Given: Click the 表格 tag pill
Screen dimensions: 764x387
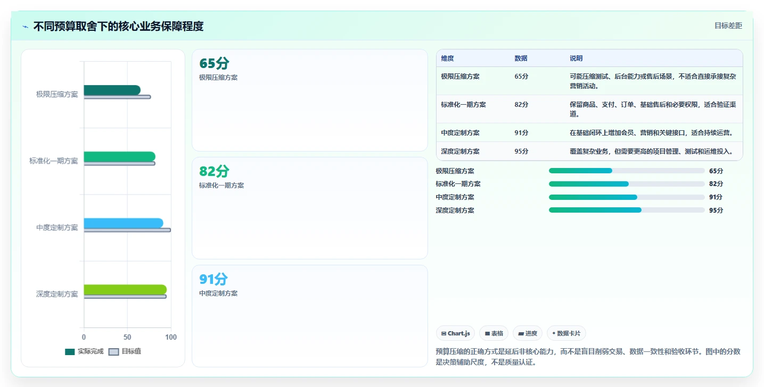Looking at the screenshot, I should point(494,333).
